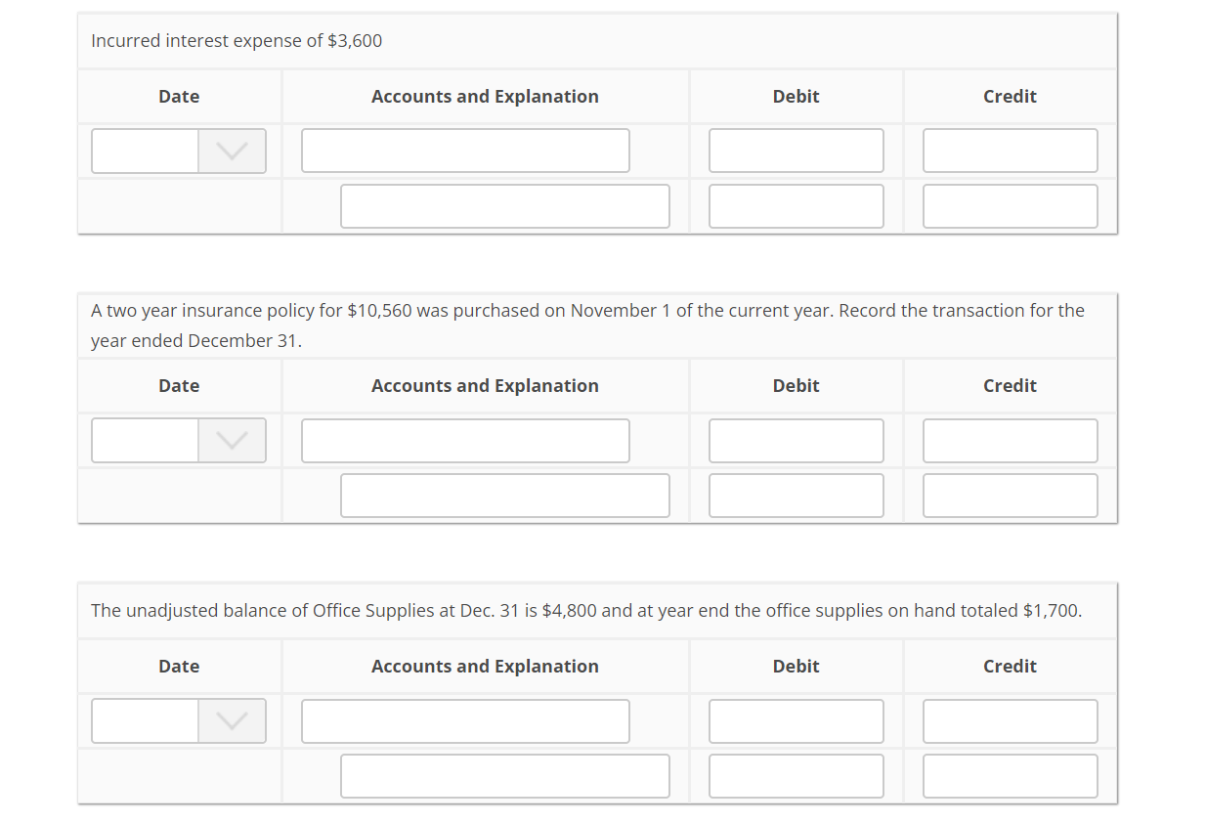The height and width of the screenshot is (824, 1206).
Task: Click first account field for insurance policy
Action: [465, 441]
